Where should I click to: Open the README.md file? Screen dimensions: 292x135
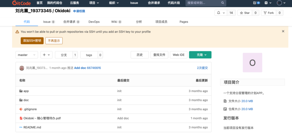[x=32, y=127]
